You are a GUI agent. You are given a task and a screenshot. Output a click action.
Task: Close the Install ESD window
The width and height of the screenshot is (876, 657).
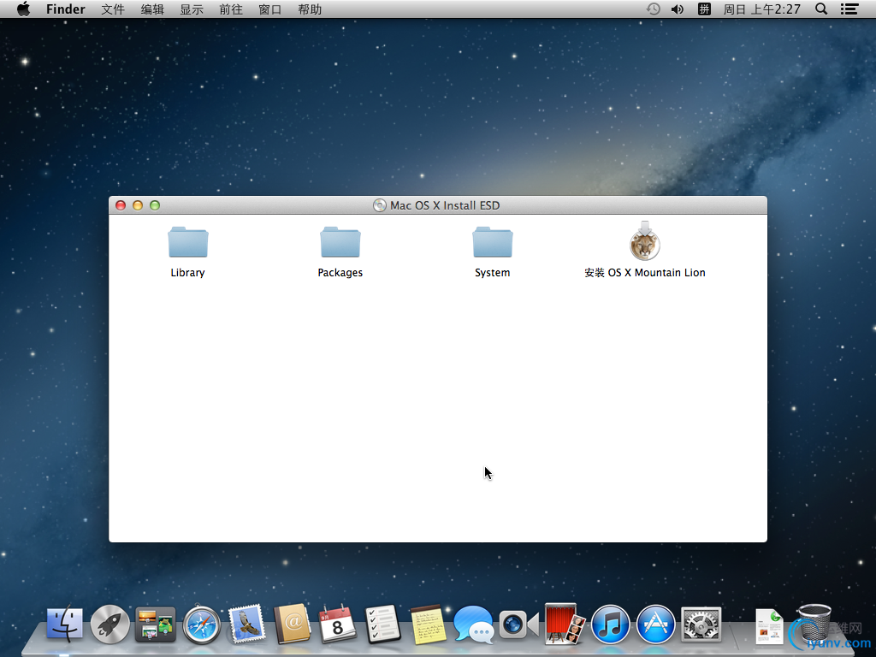[x=120, y=205]
